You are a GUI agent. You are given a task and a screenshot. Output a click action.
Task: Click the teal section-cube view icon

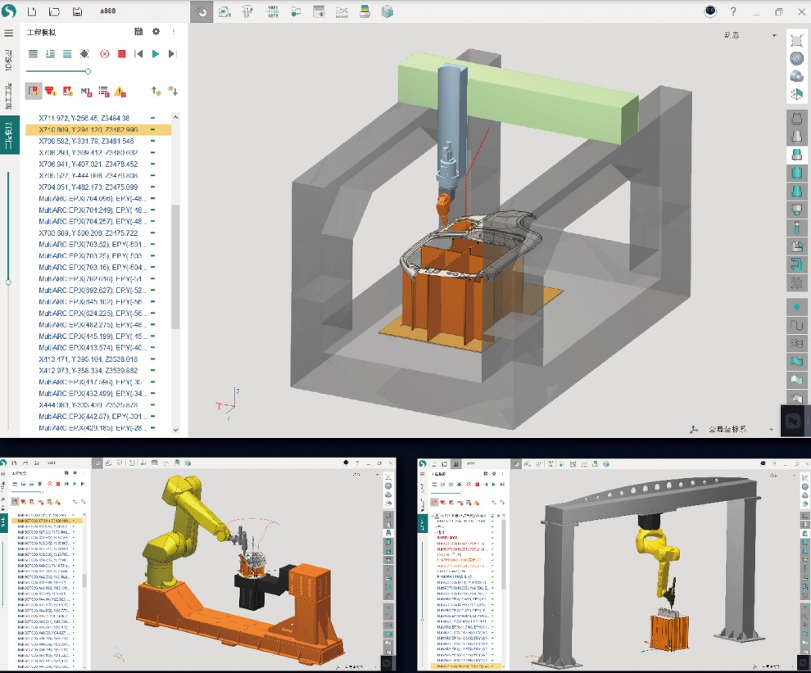coord(796,94)
